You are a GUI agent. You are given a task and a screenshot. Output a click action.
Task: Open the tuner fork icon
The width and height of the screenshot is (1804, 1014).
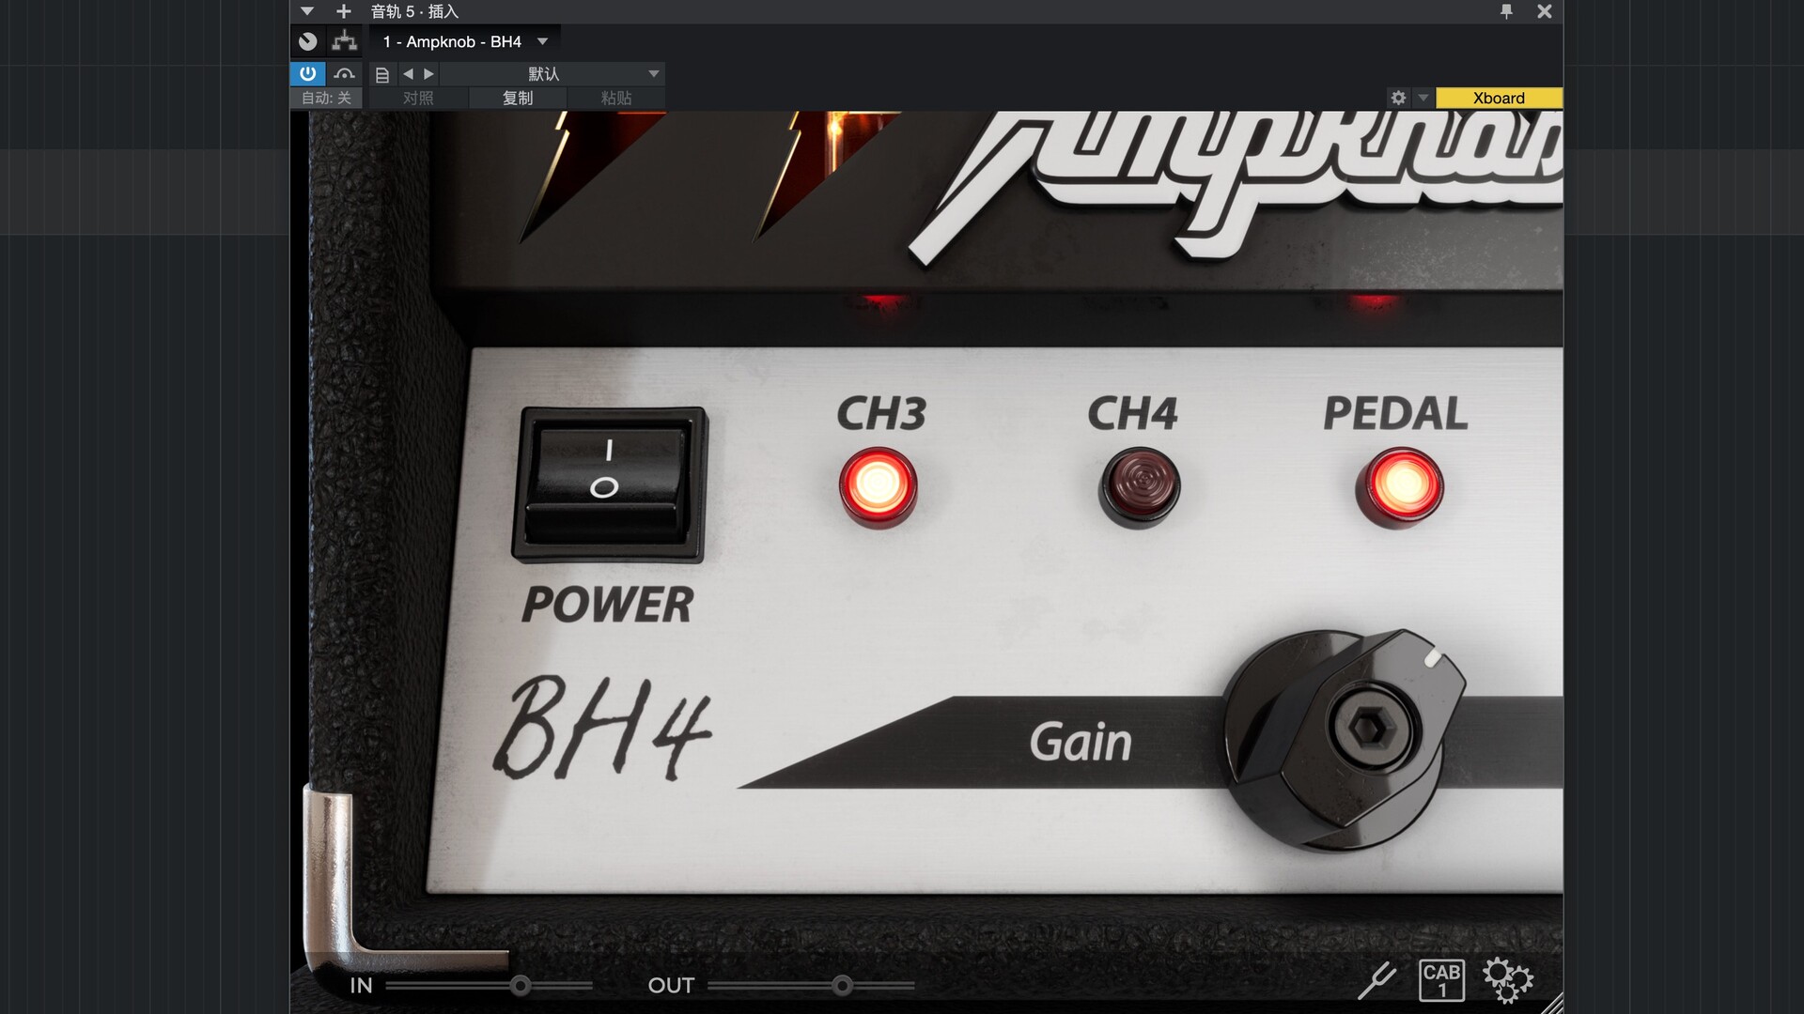[1377, 980]
